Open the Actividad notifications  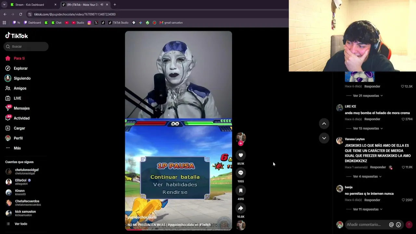pos(18,118)
